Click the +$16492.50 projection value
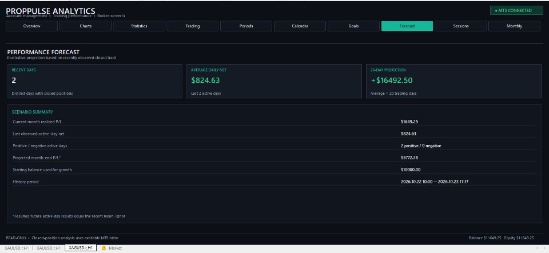This screenshot has height=253, width=549. tap(391, 81)
